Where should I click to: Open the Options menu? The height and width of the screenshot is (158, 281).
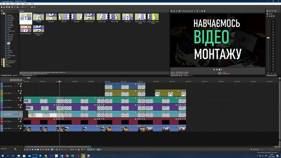coord(26,4)
